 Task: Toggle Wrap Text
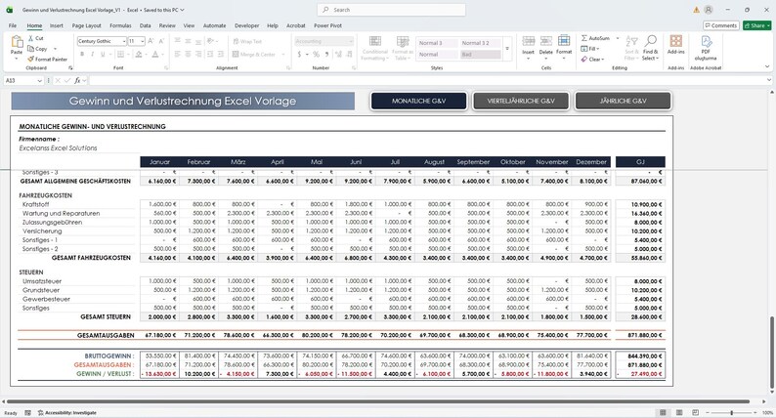pyautogui.click(x=247, y=42)
